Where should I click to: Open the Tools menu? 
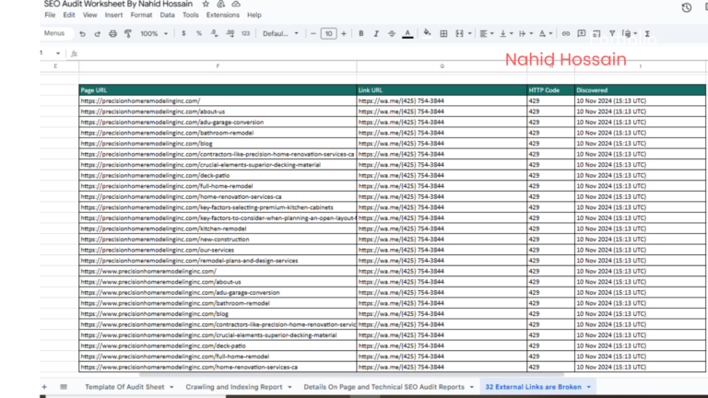(190, 15)
